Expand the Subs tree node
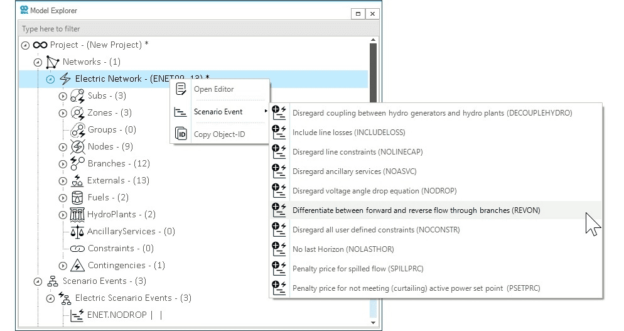Viewport: 624px width, 331px height. point(63,96)
